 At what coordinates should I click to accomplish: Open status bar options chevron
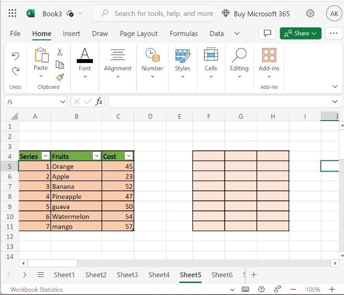[x=232, y=290]
